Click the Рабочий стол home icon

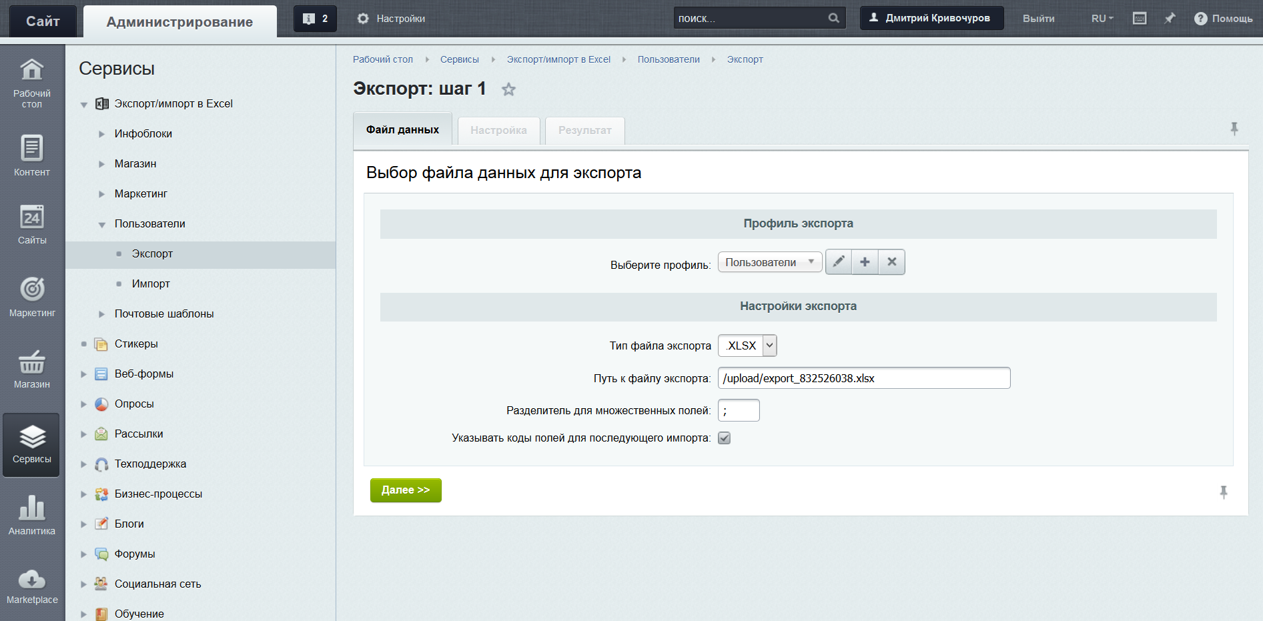coord(32,70)
